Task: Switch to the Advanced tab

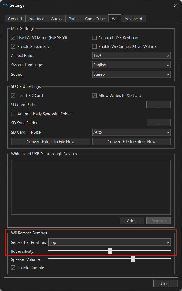Action: pos(133,19)
